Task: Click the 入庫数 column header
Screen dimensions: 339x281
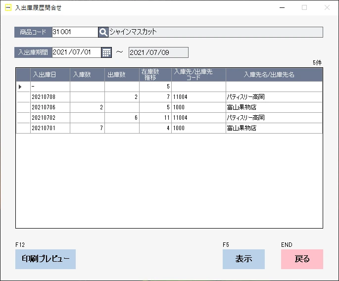Action: 87,75
